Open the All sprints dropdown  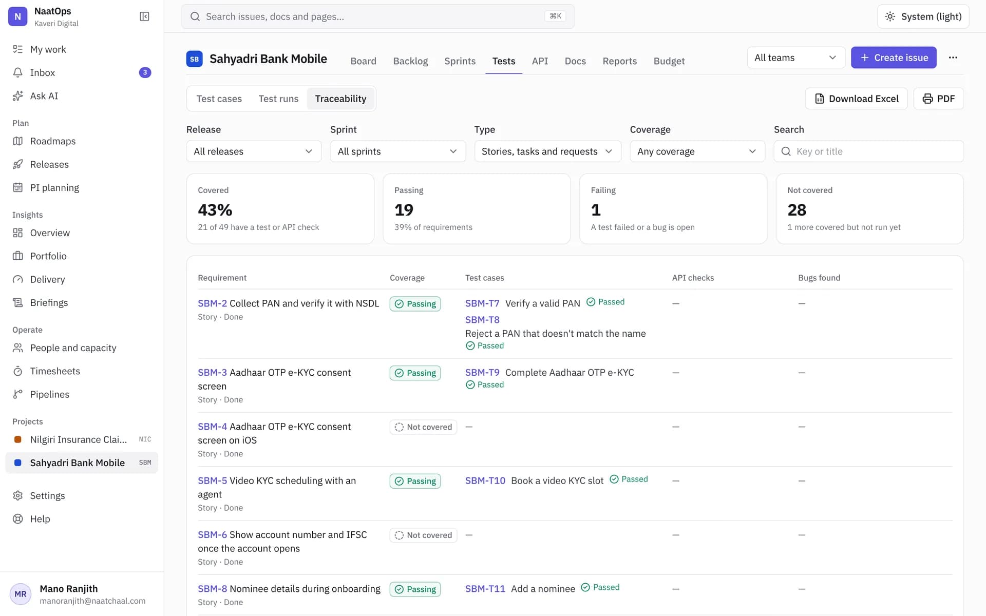(397, 151)
